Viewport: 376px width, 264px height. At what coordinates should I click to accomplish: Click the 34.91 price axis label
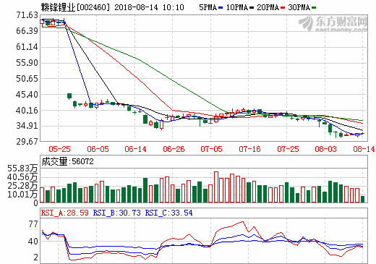(27, 126)
